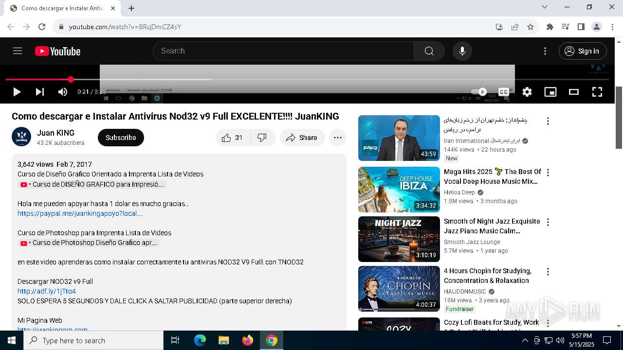The image size is (623, 350).
Task: Toggle closed captions
Action: tap(504, 92)
